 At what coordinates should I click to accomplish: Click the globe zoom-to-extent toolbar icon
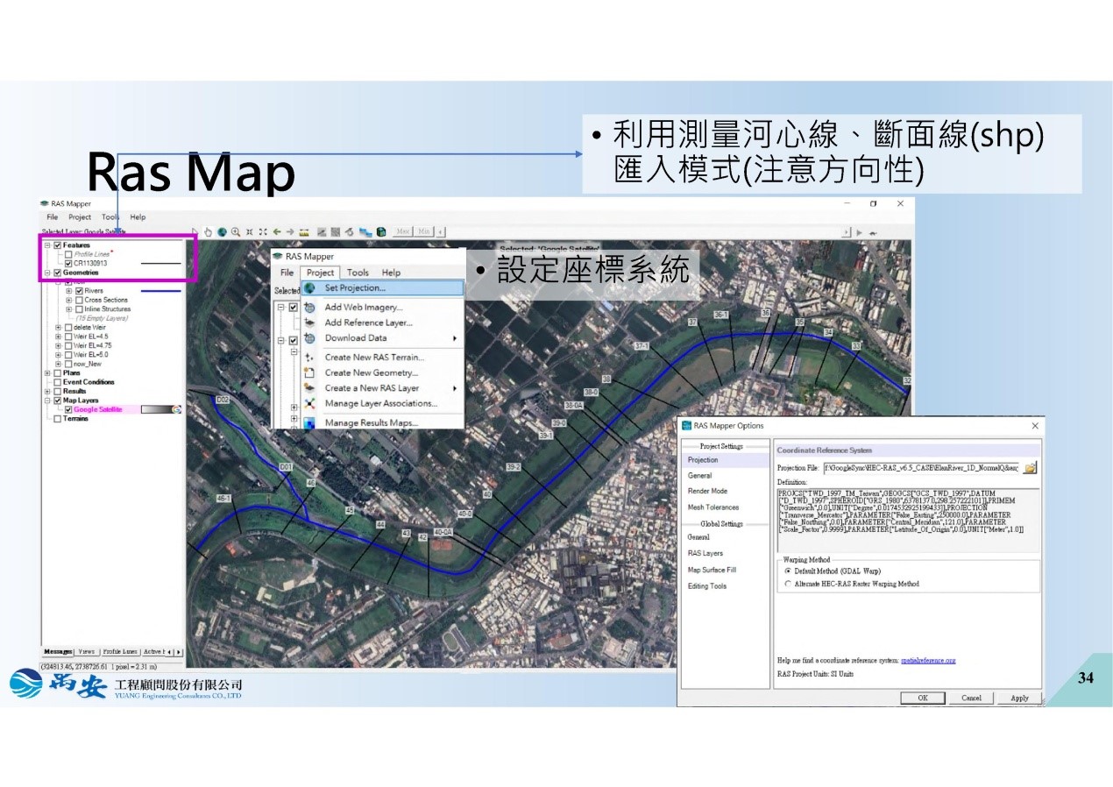(x=223, y=231)
